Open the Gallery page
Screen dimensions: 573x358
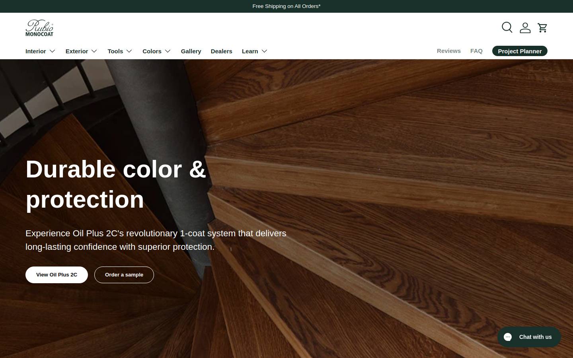pyautogui.click(x=191, y=51)
